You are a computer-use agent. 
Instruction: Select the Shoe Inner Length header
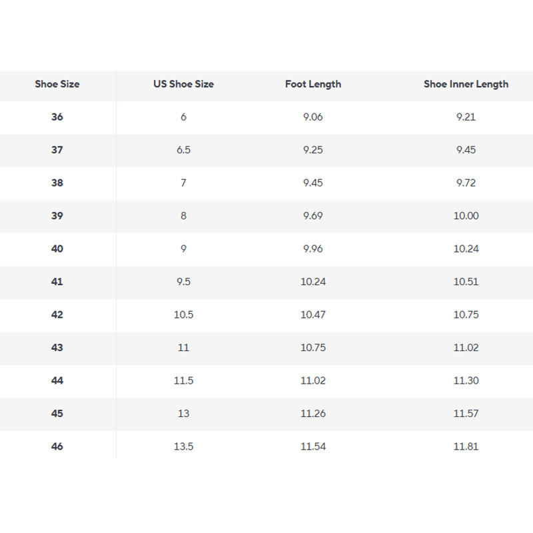tap(466, 84)
